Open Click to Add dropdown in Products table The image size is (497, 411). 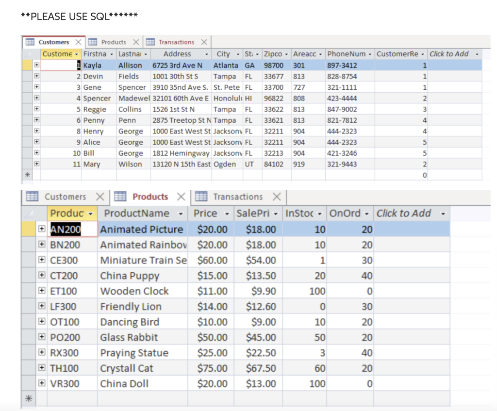coord(443,214)
